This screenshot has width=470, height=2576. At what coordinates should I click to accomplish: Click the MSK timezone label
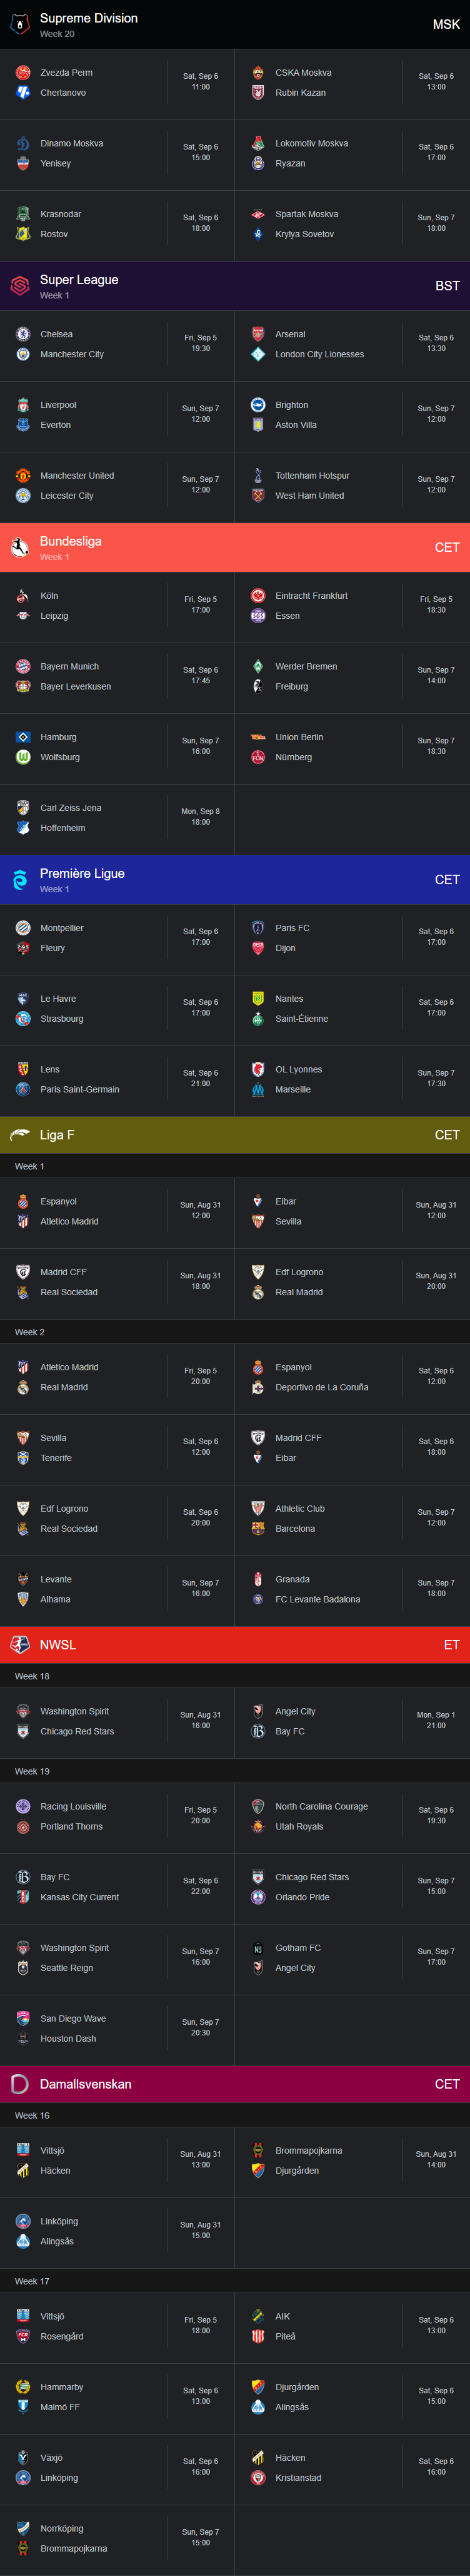click(446, 25)
